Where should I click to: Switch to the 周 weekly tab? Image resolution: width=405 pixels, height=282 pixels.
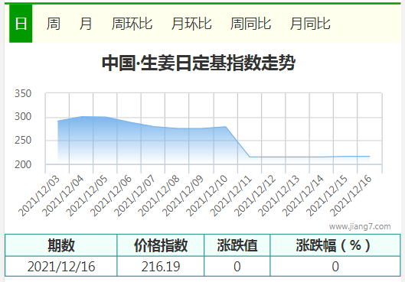[53, 24]
